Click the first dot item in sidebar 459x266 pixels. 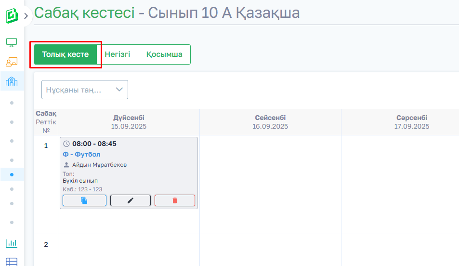coord(12,103)
